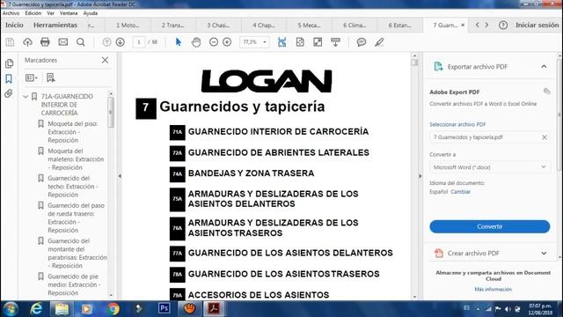Open the help question mark
Viewport: 563px width, 317px height.
503,26
